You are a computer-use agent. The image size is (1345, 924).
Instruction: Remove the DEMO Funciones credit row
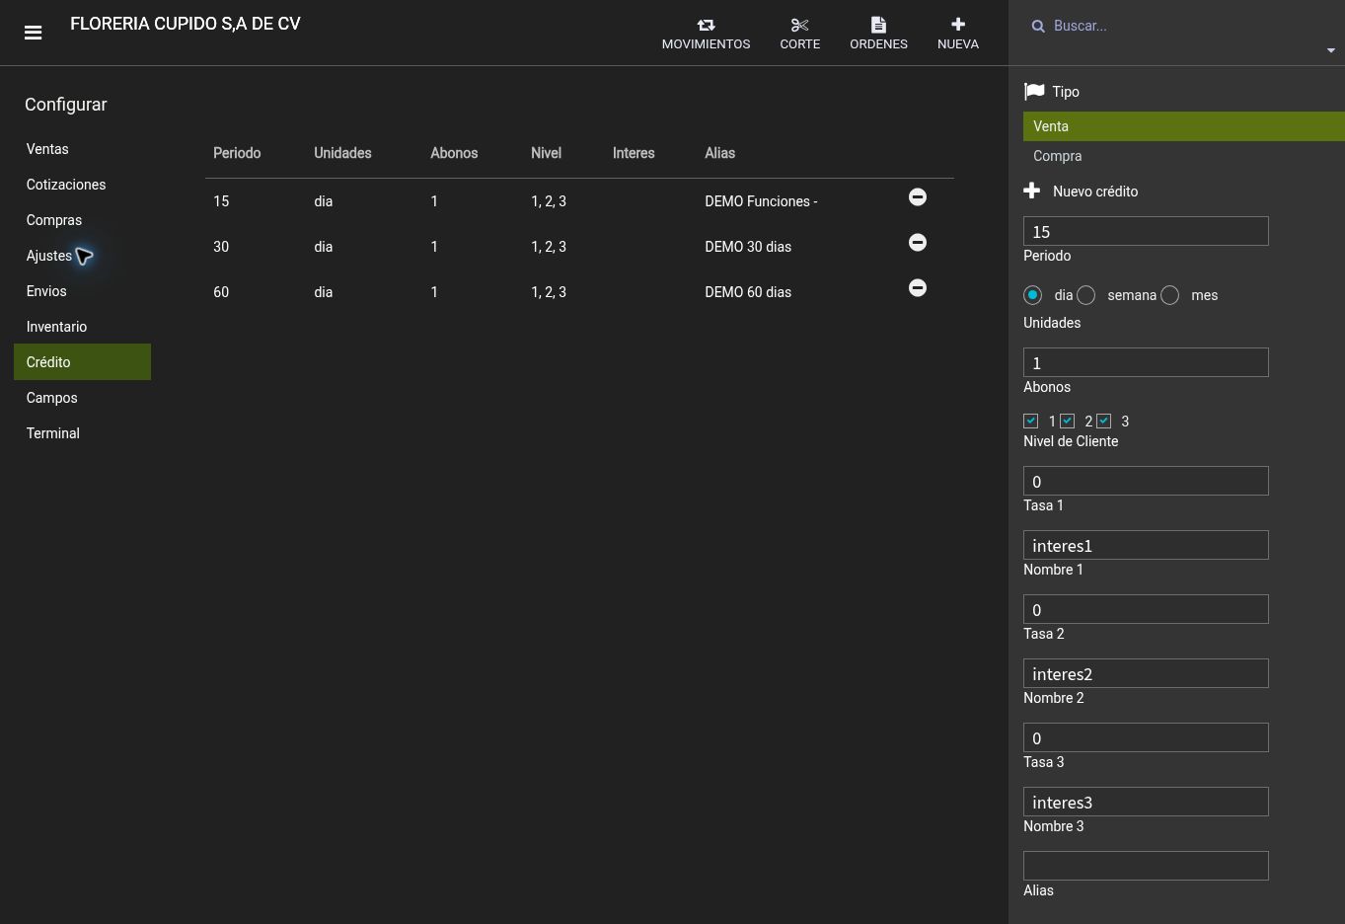click(x=918, y=197)
